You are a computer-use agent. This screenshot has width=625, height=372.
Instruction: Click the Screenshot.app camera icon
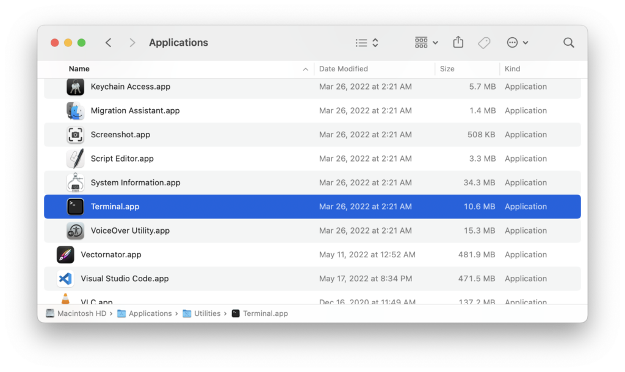(74, 134)
